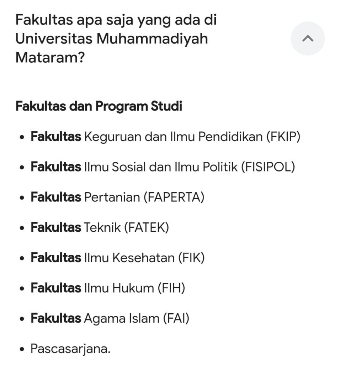Screen dimensions: 340x365
Task: Click the (FISIPOL) abbreviation
Action: pyautogui.click(x=268, y=167)
